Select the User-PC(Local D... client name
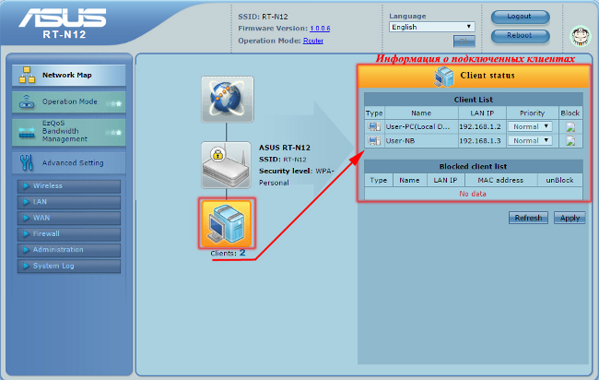599x380 pixels. click(417, 126)
